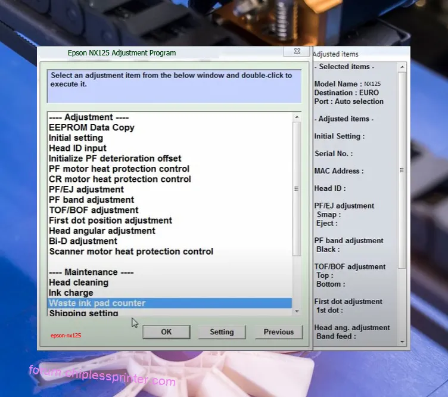Click adjustment list scrollbar down arrow
Screen dimensions: 448x397
pyautogui.click(x=297, y=311)
